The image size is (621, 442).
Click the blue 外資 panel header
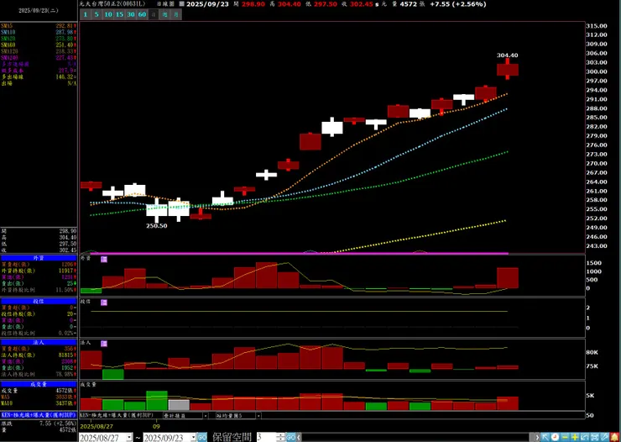tap(39, 258)
